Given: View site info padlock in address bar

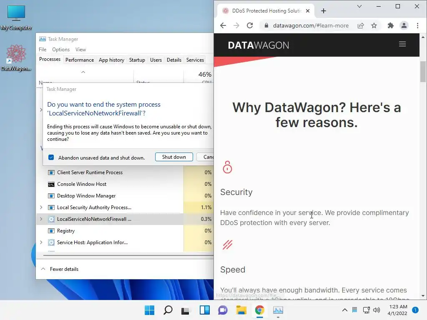Looking at the screenshot, I should tap(266, 25).
